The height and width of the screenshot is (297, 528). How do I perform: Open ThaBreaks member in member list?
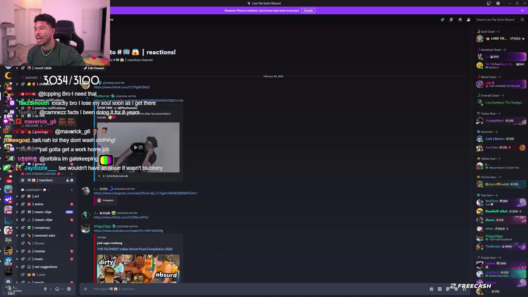[501, 246]
